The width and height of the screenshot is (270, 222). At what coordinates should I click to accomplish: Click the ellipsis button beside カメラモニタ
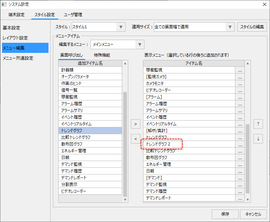240,84
